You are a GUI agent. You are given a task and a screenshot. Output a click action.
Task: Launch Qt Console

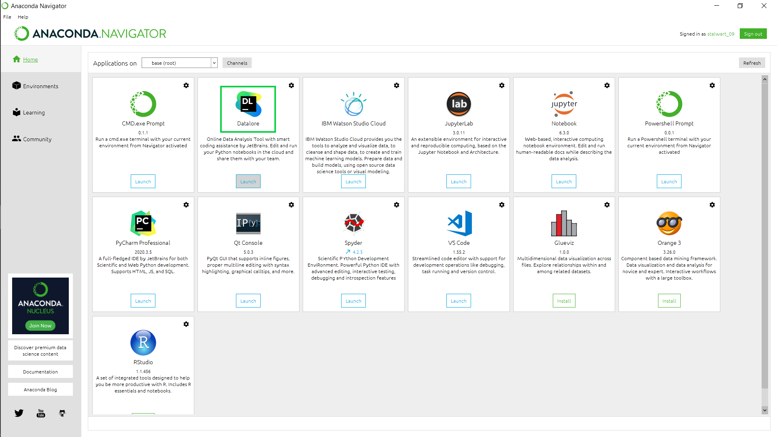click(x=248, y=301)
